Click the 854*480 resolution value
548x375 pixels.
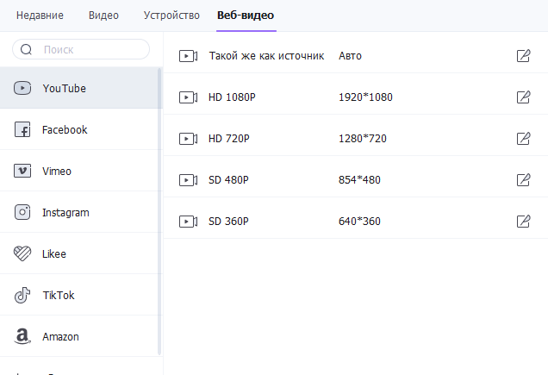(x=359, y=180)
